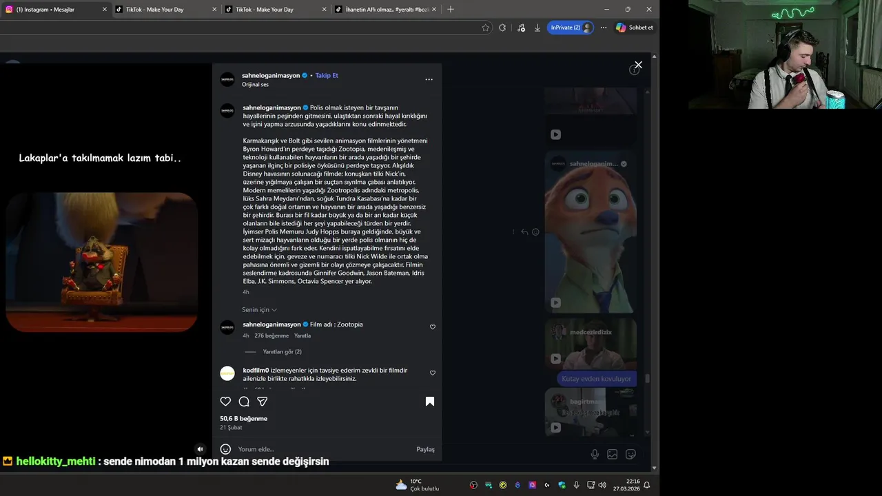This screenshot has height=496, width=882.
Task: Open weather widget '10°C Çok bulutlu'
Action: [417, 485]
